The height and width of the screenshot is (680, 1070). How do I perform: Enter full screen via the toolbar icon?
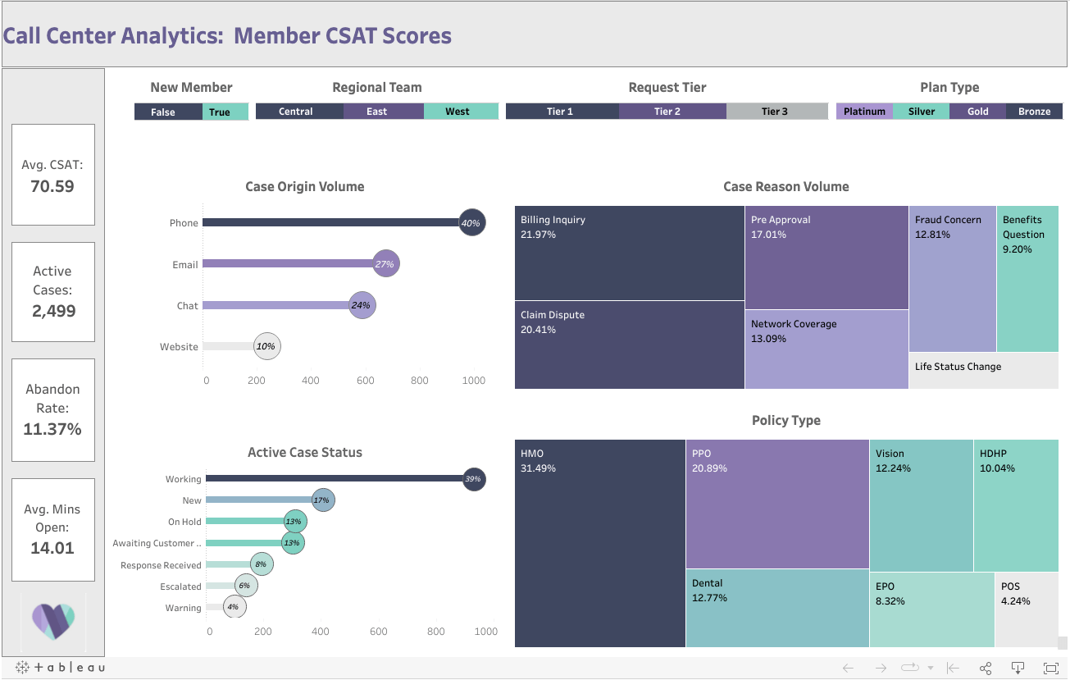(1050, 668)
